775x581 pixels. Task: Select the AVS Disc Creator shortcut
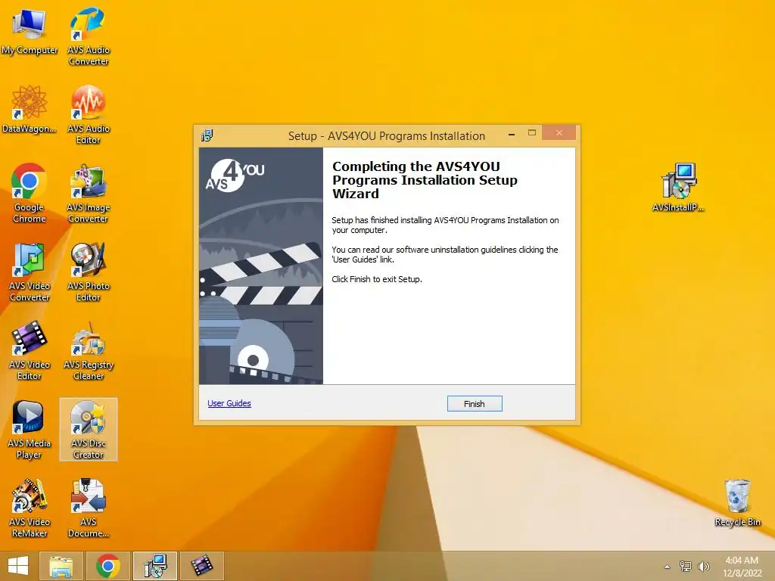(x=88, y=429)
